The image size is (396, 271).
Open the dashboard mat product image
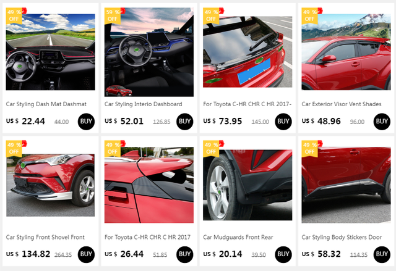pyautogui.click(x=51, y=52)
